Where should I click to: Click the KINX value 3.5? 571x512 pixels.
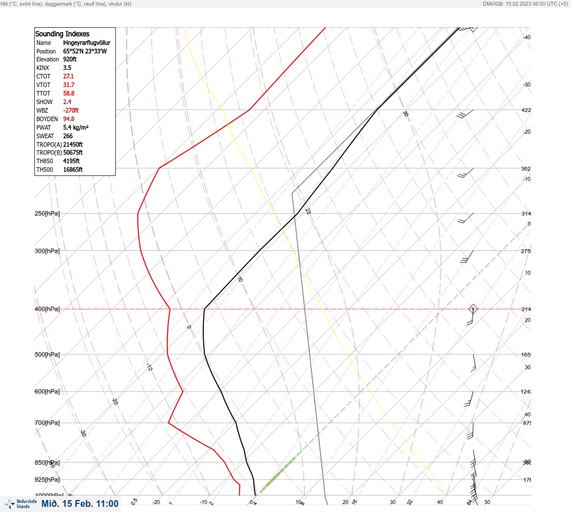point(67,68)
